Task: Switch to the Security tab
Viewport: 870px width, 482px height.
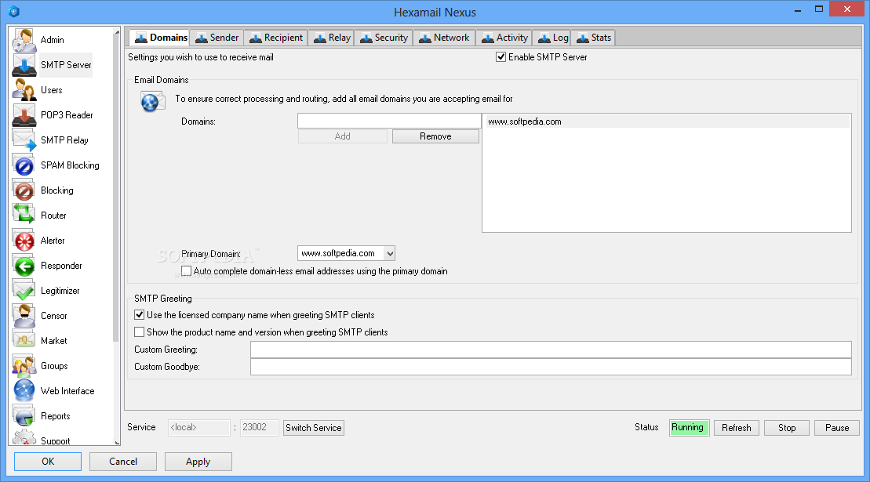Action: [384, 38]
